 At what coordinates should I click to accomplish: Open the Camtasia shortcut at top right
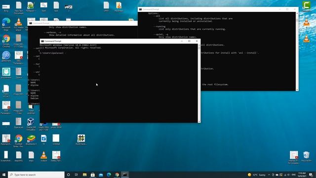click(306, 6)
